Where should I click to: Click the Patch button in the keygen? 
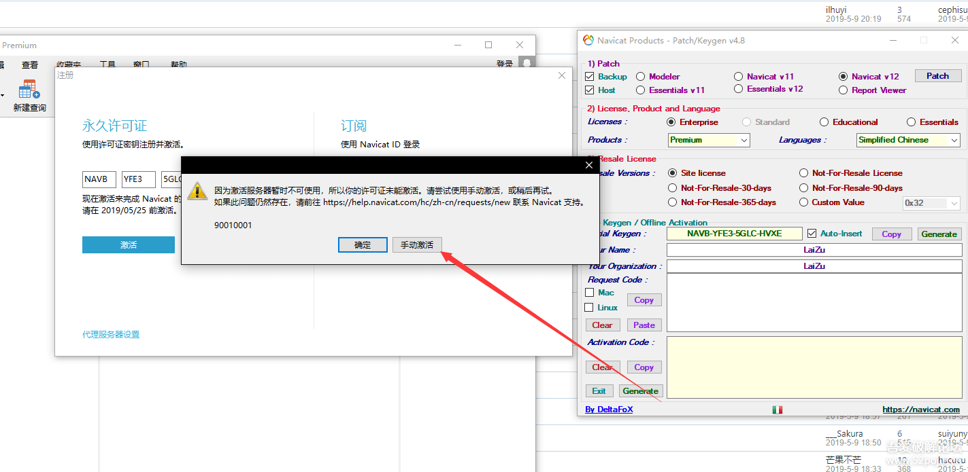tap(937, 76)
